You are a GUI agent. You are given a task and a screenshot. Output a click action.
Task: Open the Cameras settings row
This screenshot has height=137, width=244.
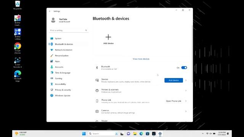click(x=141, y=112)
